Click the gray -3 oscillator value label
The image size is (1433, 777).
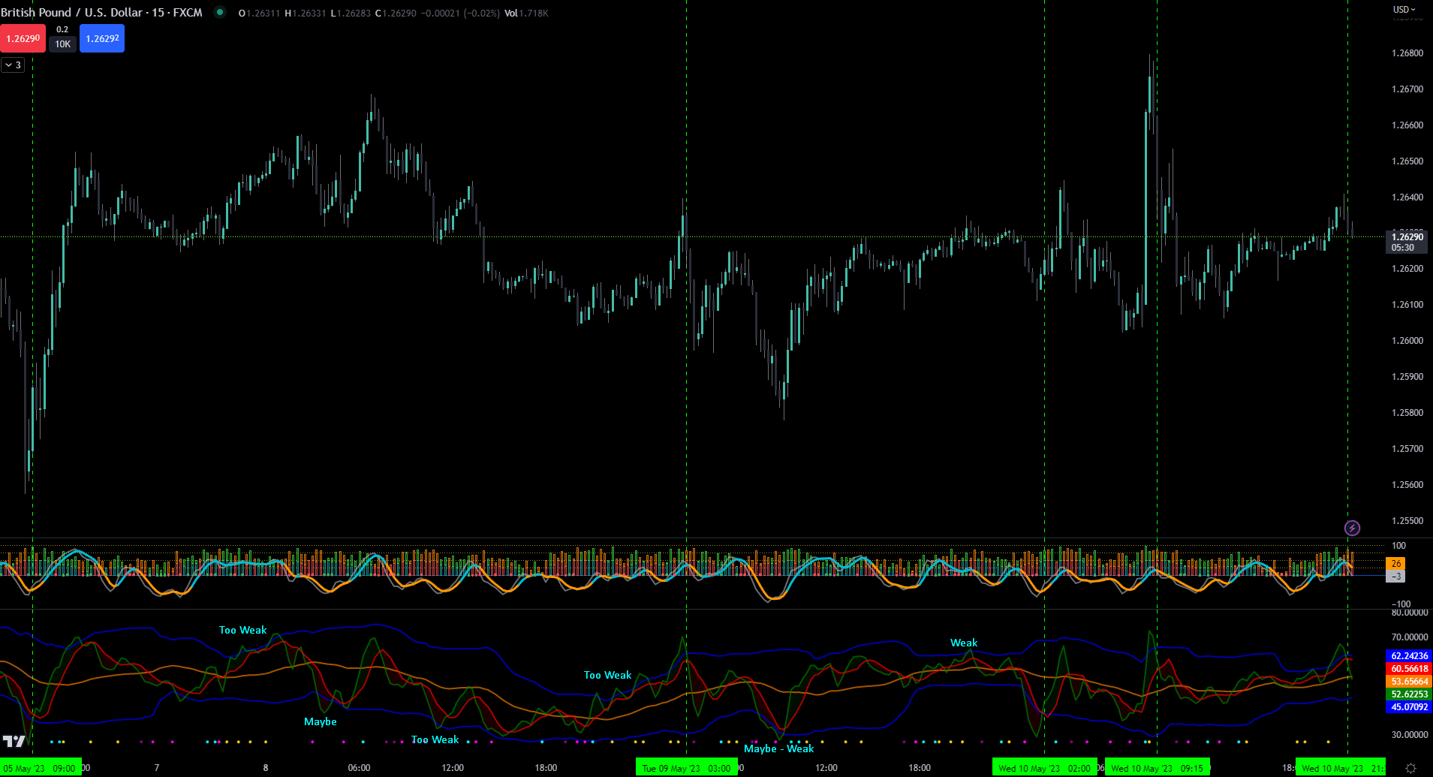point(1395,577)
